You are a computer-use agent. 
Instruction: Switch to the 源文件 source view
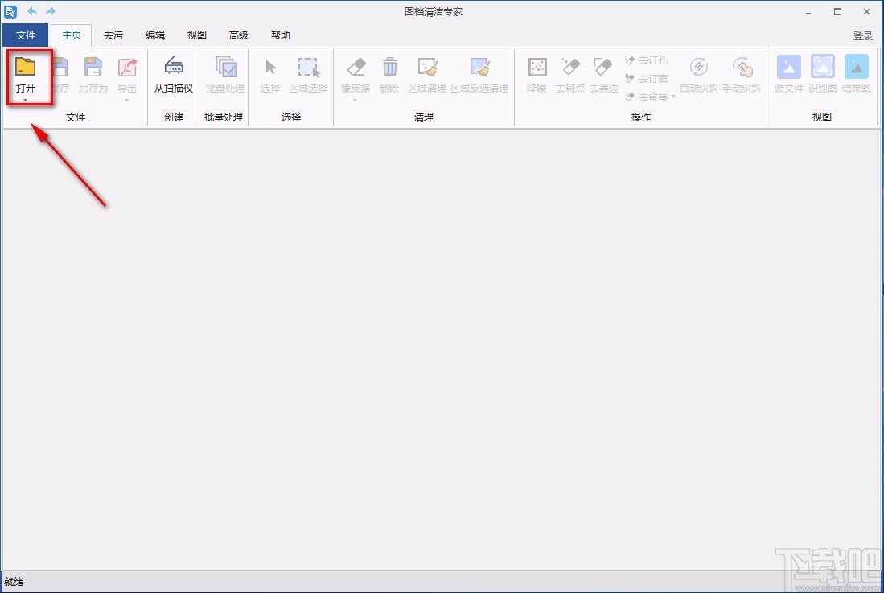[x=788, y=67]
